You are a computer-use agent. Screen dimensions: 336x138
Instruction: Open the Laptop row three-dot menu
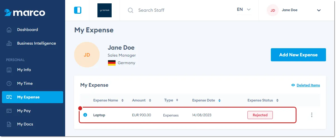(x=312, y=115)
